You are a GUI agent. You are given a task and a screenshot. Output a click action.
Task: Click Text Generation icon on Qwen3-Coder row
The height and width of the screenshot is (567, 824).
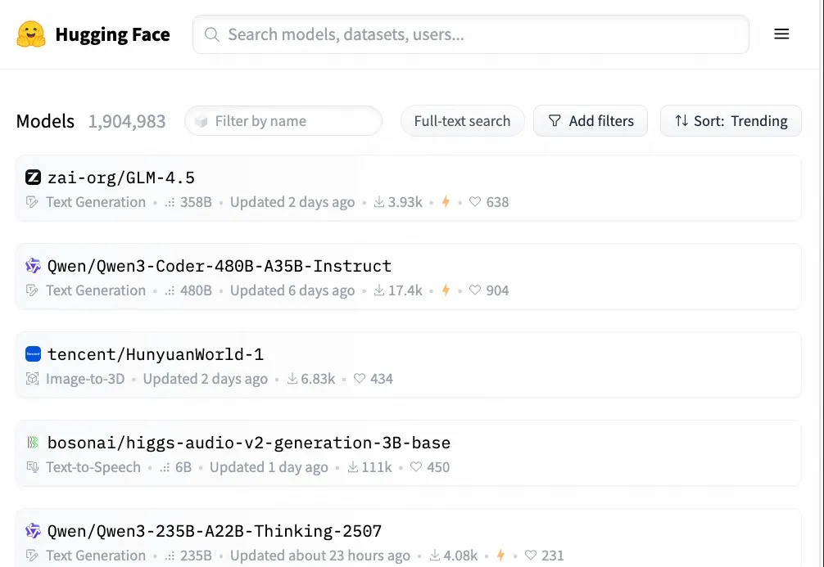(x=32, y=290)
